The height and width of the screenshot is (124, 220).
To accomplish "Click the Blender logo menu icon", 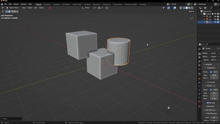I will 2,4.
